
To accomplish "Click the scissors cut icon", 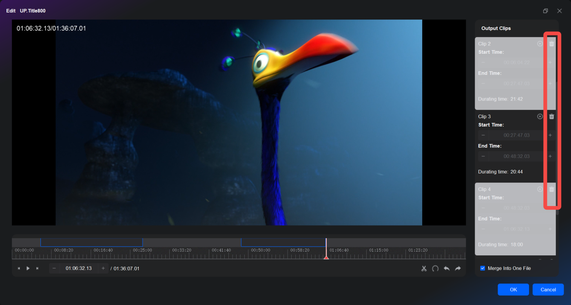I will tap(424, 268).
